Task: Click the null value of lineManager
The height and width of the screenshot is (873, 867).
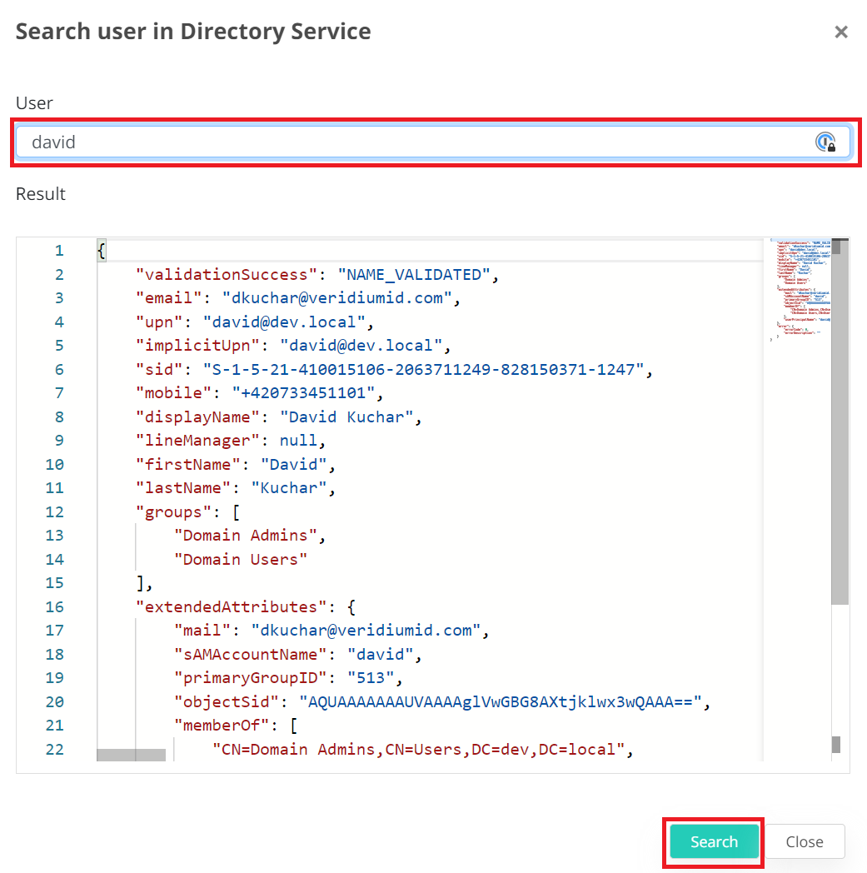Action: (x=297, y=440)
